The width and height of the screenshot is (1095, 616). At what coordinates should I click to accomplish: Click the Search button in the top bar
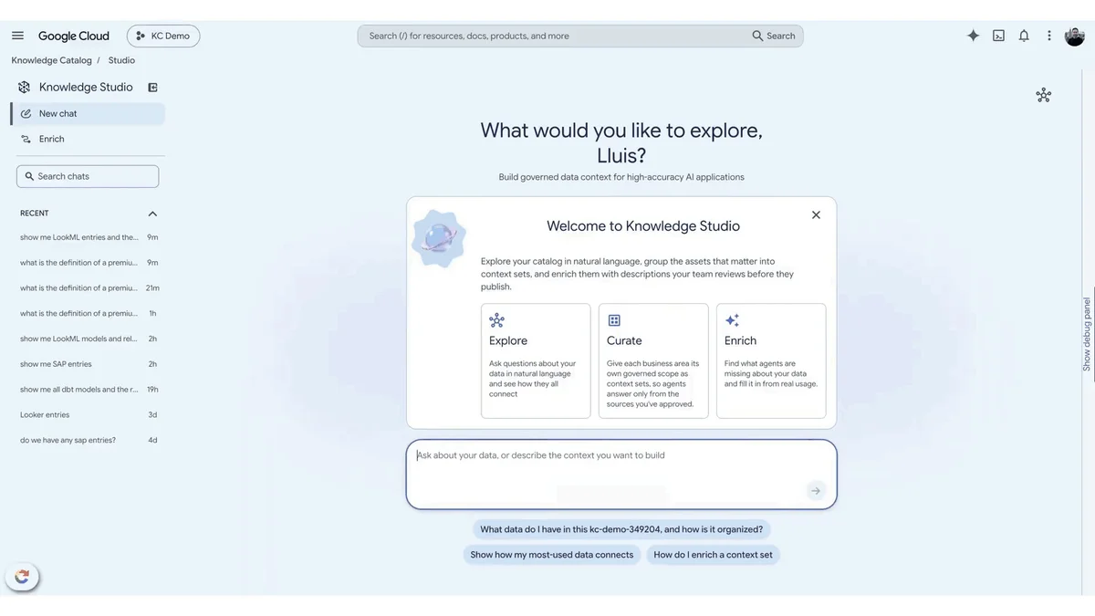pos(774,36)
